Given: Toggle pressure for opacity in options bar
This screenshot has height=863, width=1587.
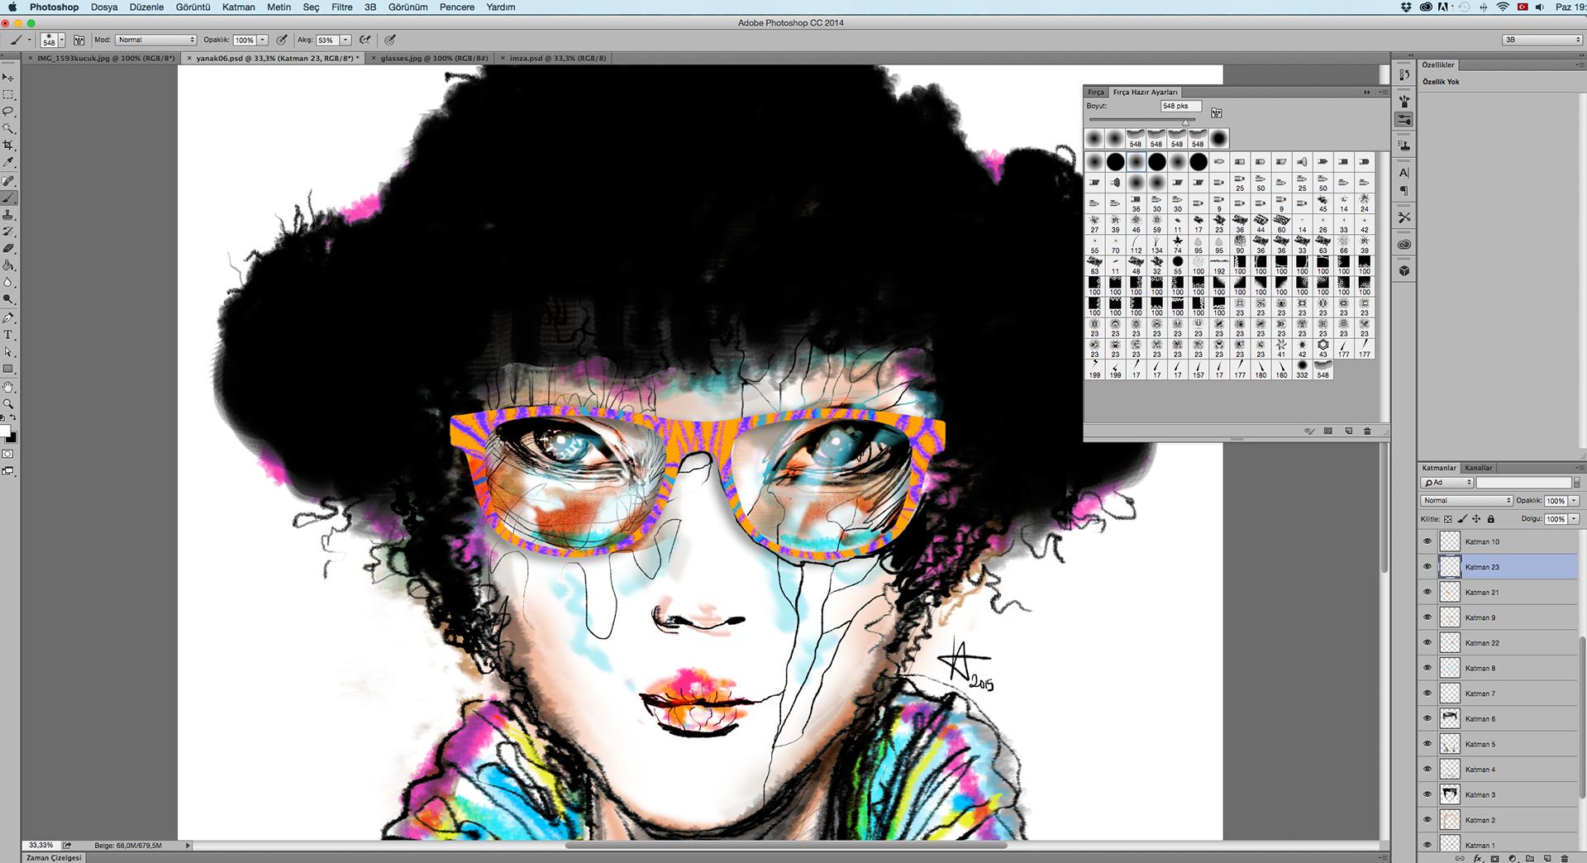Looking at the screenshot, I should 282,40.
